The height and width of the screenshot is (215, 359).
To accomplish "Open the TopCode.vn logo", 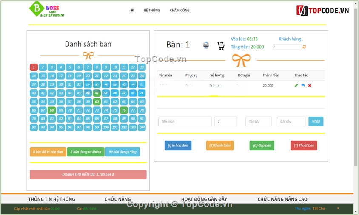I will pos(322,10).
